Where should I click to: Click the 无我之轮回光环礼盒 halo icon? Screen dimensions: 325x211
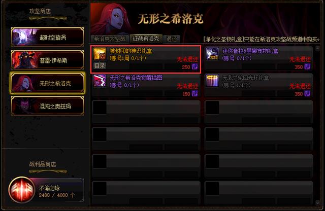click(x=212, y=81)
